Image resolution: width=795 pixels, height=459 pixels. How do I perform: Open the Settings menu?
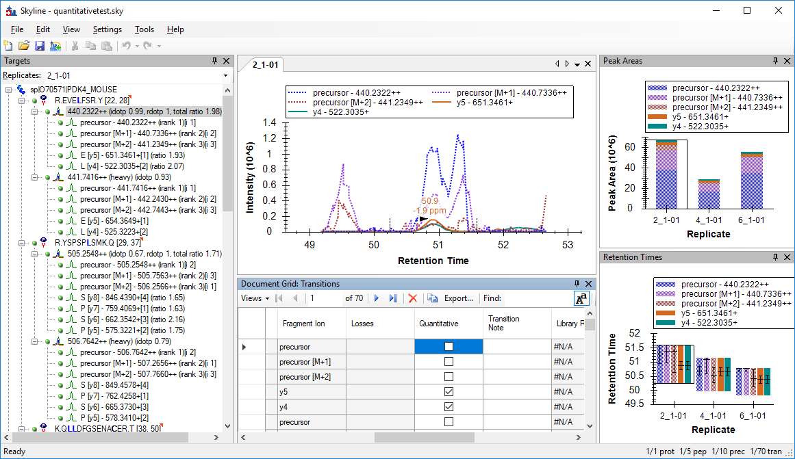[107, 29]
